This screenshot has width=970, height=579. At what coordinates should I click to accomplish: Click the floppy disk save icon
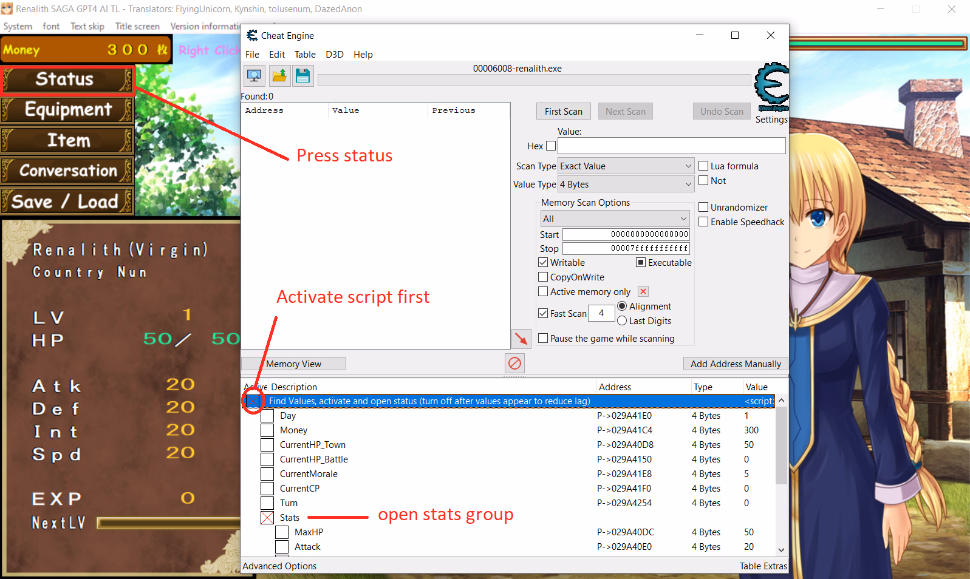pyautogui.click(x=302, y=76)
